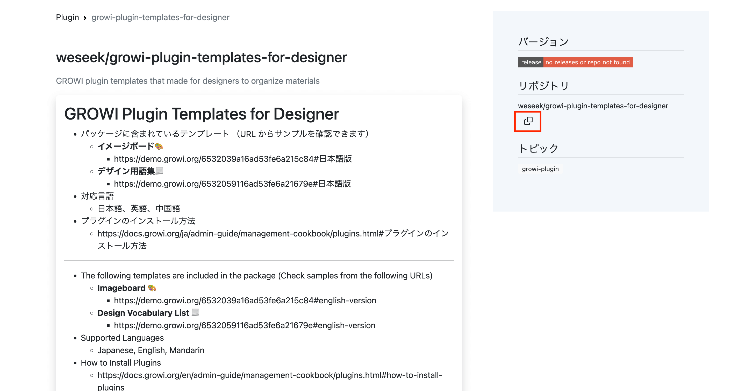Click the デザイン用語集 bold item
746x391 pixels.
coord(130,171)
